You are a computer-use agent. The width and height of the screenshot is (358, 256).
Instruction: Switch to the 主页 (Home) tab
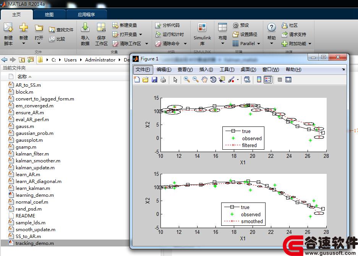point(16,15)
